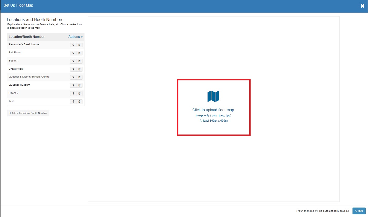Delete Quesnel & District Seniors Centre location

point(79,77)
